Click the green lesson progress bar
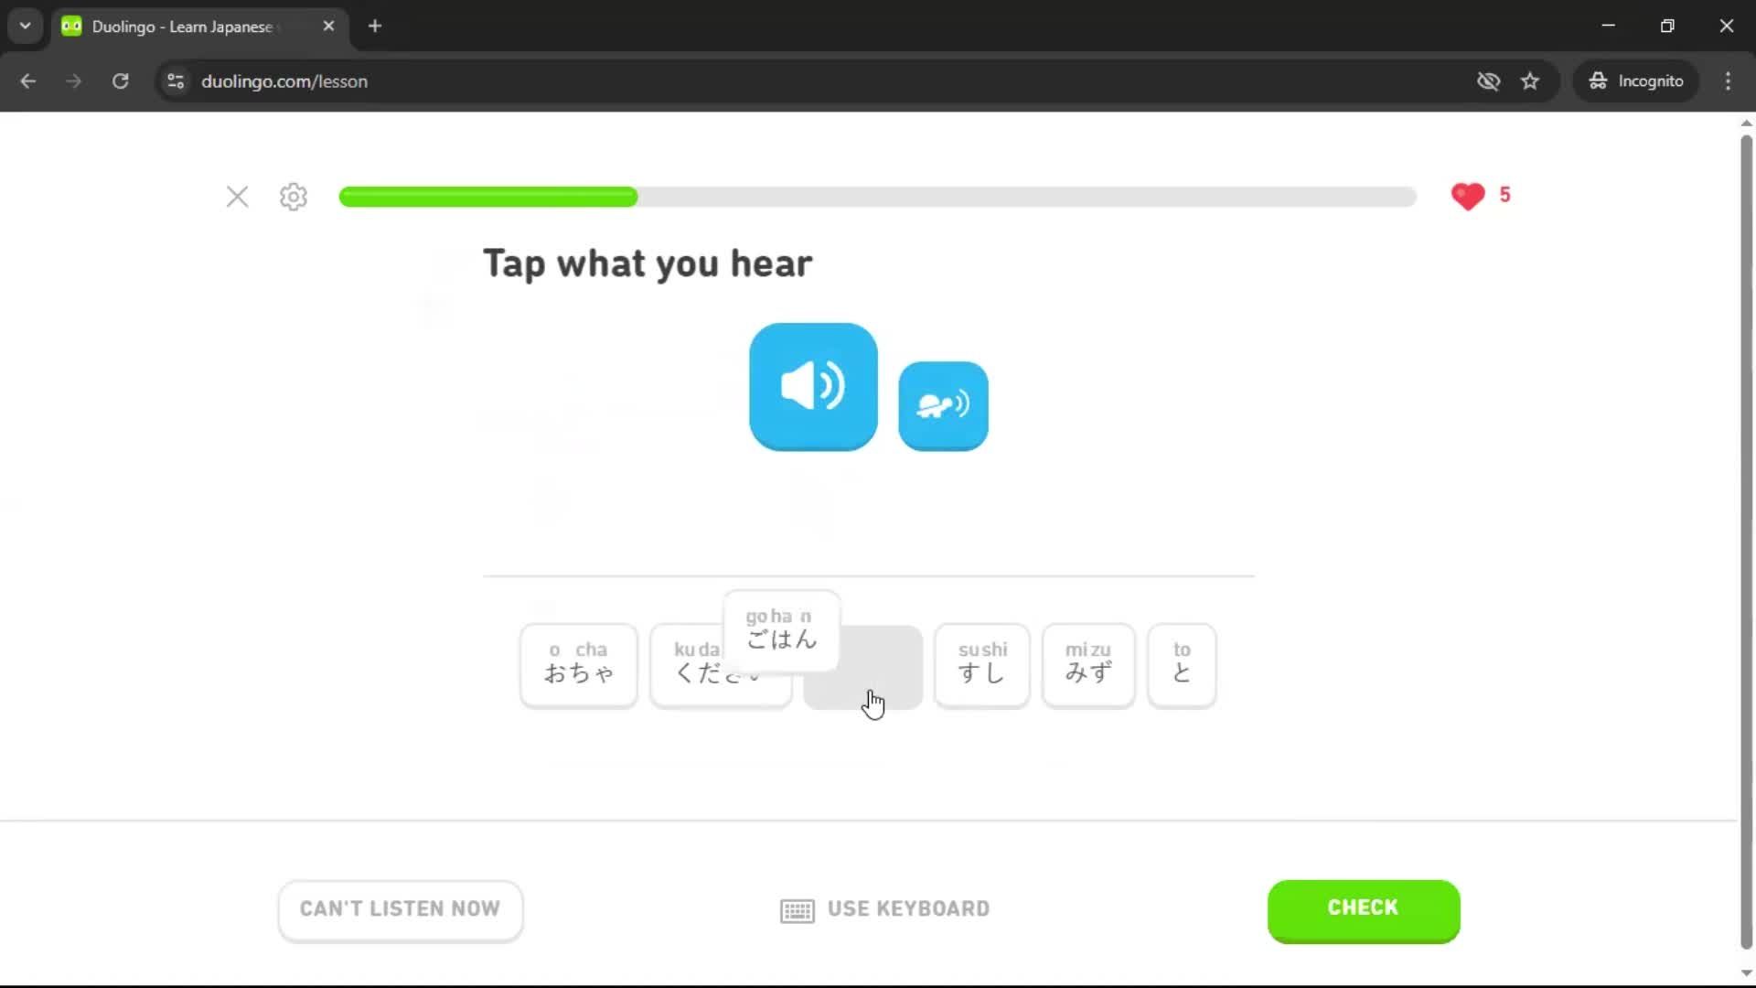1756x988 pixels. click(x=877, y=197)
